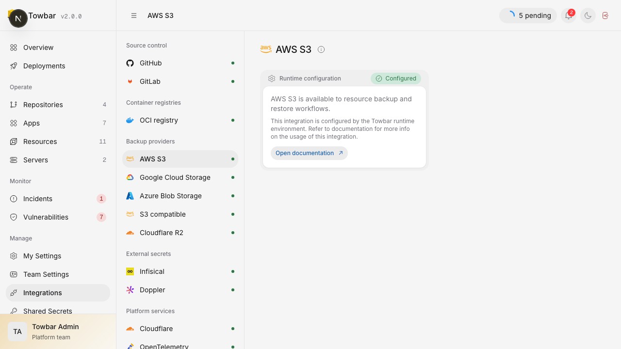Click the Towbar Admin user profile

58,332
